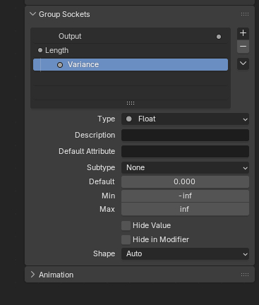Image resolution: width=259 pixels, height=305 pixels.
Task: Enable the Hide Value checkbox
Action: [x=126, y=225]
